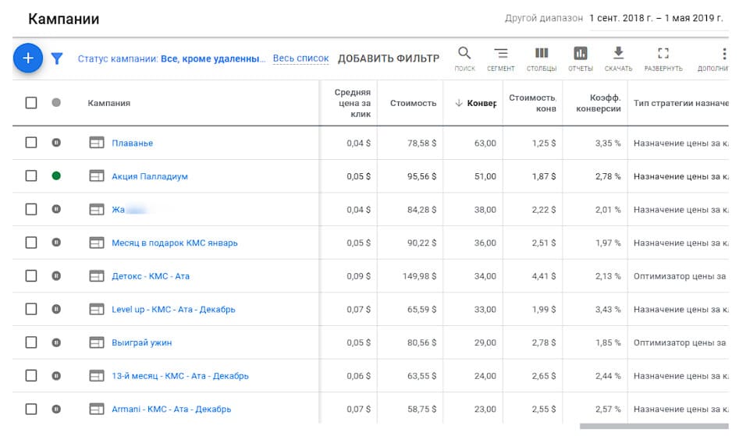Open the Другой диапазон range selector
Viewport: 750px width, 436px height.
click(544, 18)
